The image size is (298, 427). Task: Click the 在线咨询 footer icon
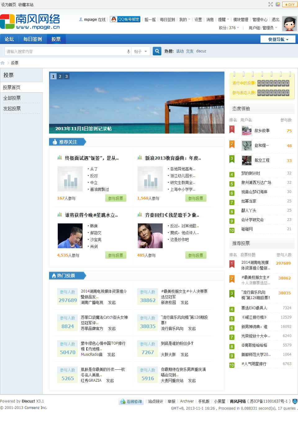coord(131,401)
